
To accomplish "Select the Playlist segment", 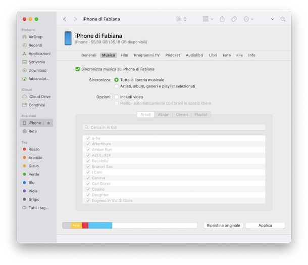I will 201,114.
